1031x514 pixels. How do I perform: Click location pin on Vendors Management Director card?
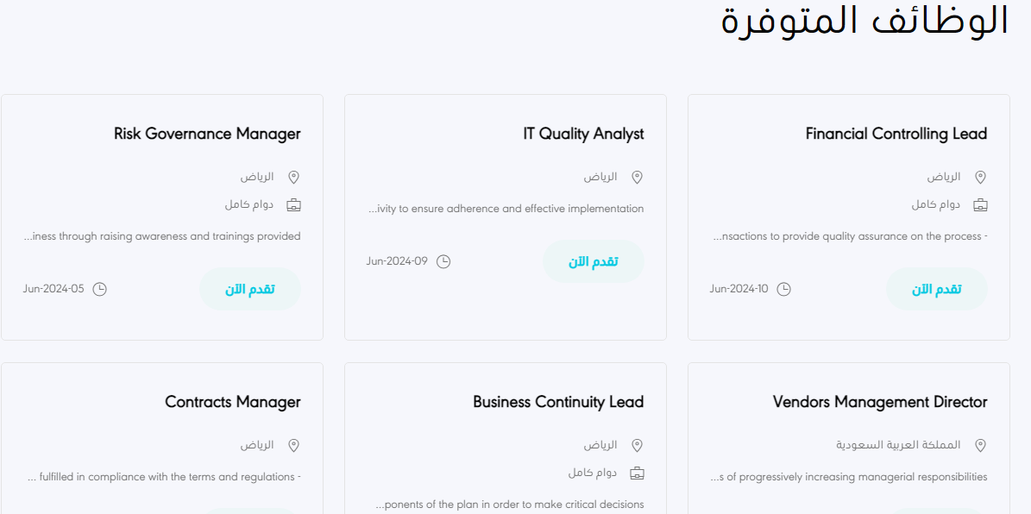980,446
